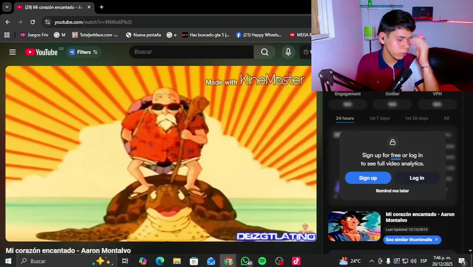Open TikTok from the taskbar
Screen dimensions: 473x267
[x=296, y=261]
